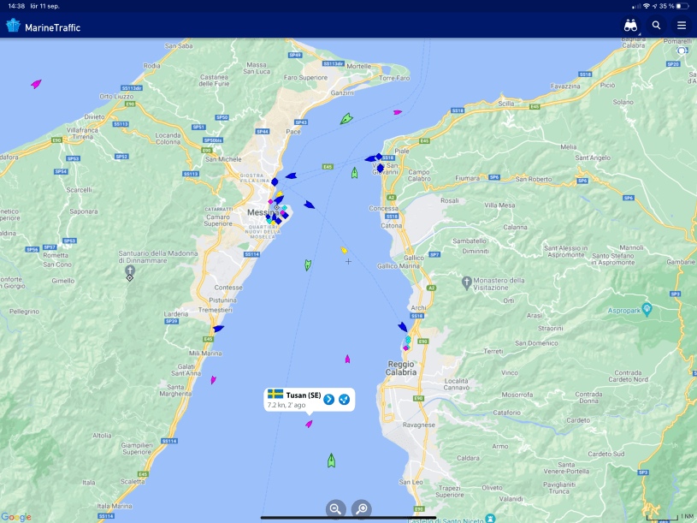Select blue vessel near Mili Marina

click(x=218, y=328)
